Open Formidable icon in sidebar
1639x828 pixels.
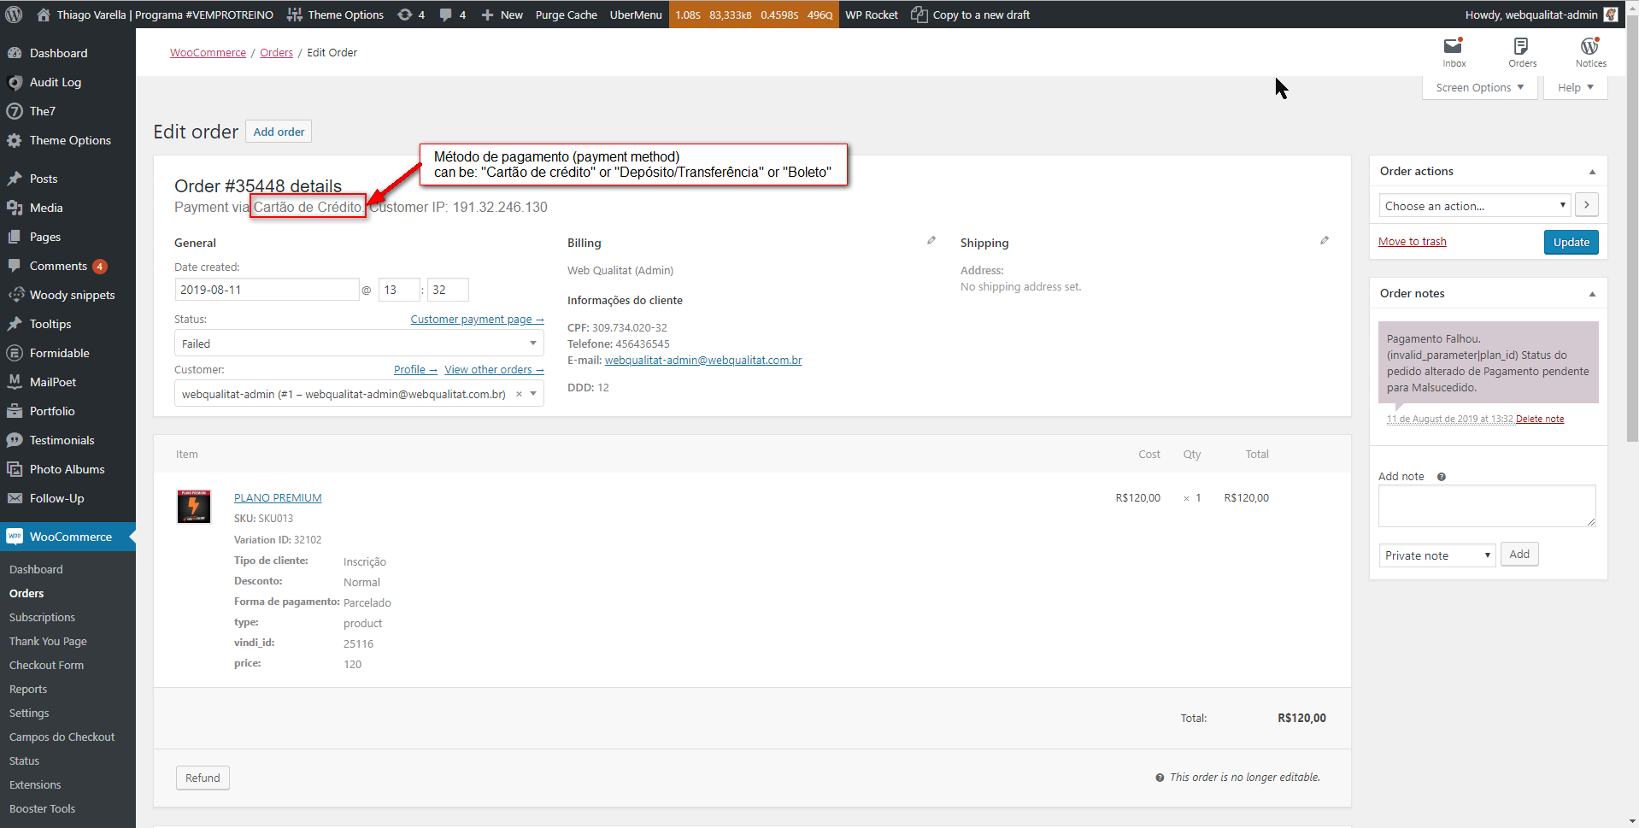coord(15,353)
